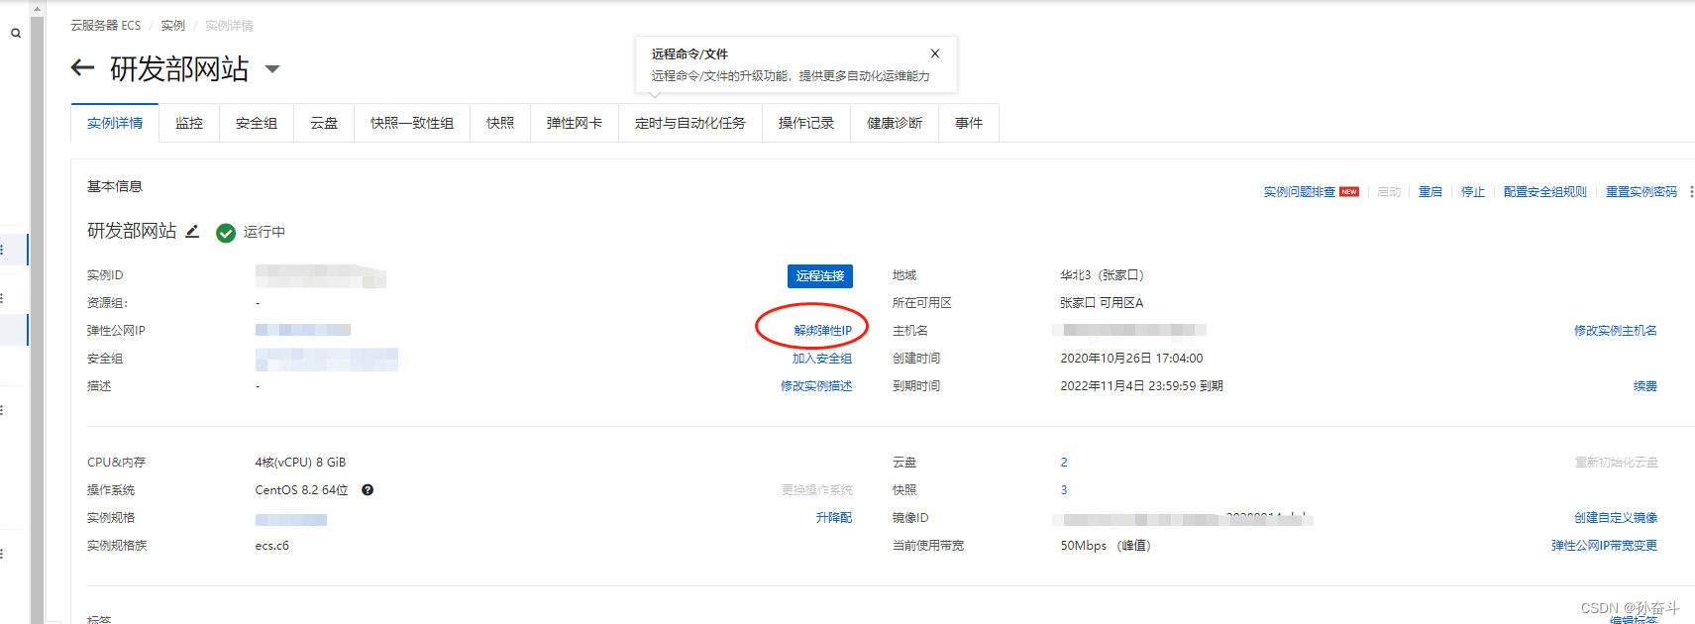Click the 创建自定义镜像 link
1695x624 pixels.
click(x=1616, y=518)
